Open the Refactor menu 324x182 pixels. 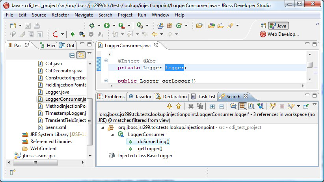[60, 15]
